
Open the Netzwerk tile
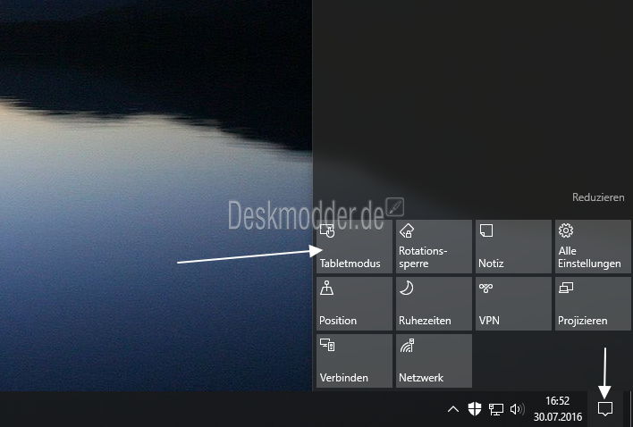[434, 361]
